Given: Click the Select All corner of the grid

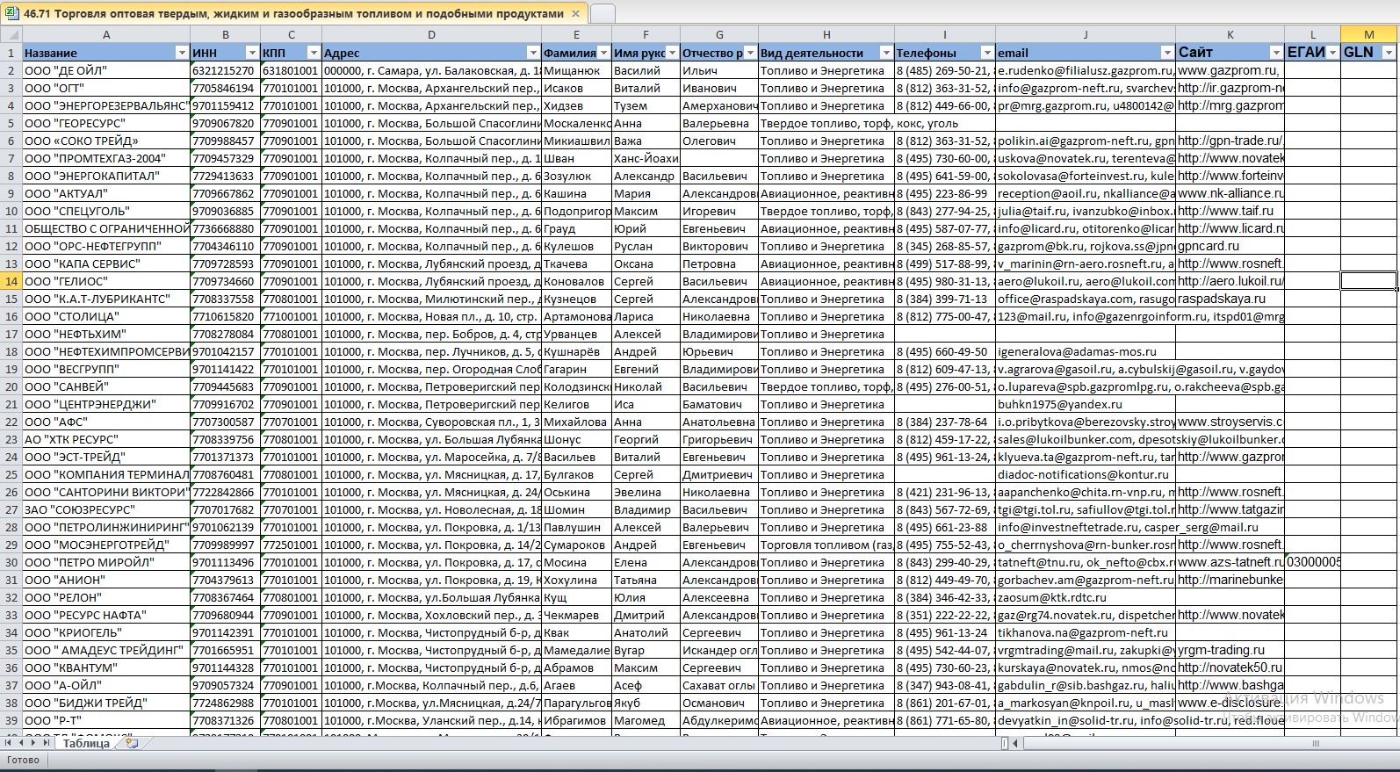Looking at the screenshot, I should pos(11,35).
